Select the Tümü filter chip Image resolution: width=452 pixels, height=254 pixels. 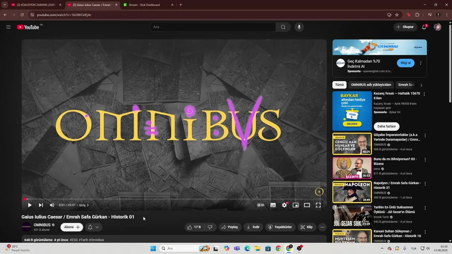pyautogui.click(x=339, y=85)
